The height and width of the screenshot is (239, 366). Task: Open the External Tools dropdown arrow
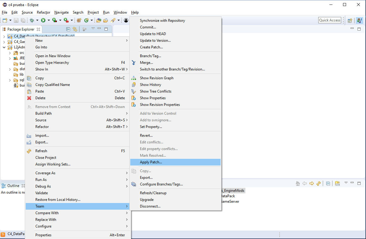pos(72,20)
